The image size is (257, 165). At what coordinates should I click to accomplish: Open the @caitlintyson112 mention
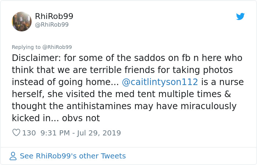(160, 82)
